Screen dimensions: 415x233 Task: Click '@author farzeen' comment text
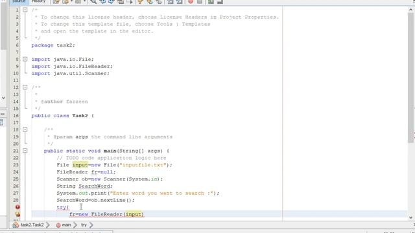pyautogui.click(x=64, y=102)
